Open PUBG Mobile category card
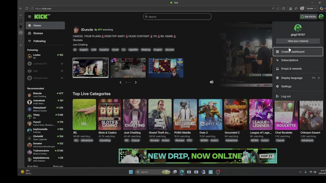 (185, 114)
